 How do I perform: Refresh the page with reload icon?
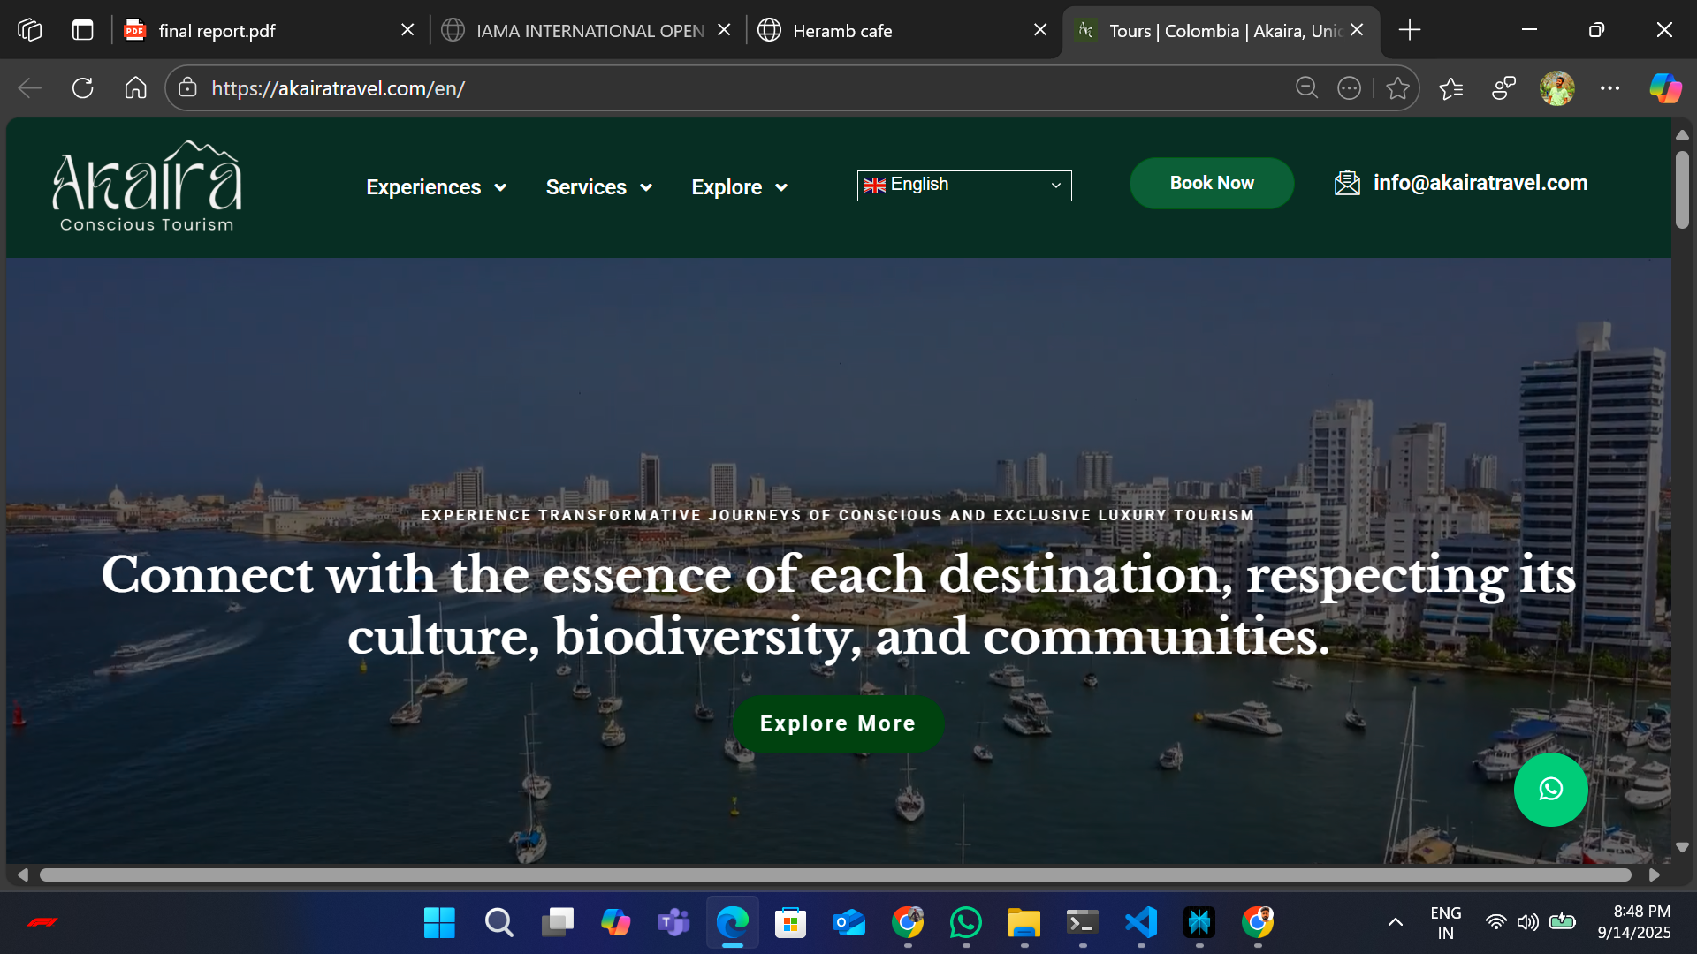click(82, 88)
